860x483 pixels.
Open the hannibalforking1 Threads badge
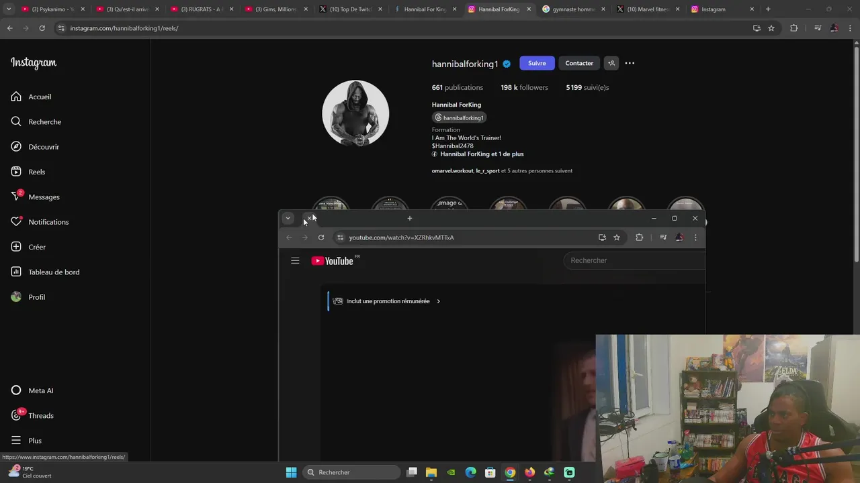point(460,117)
